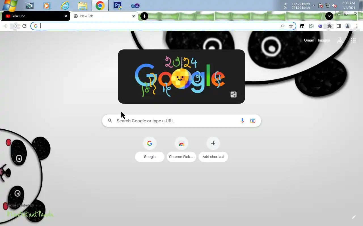Open Gmail link
This screenshot has height=226, width=363.
pos(309,40)
